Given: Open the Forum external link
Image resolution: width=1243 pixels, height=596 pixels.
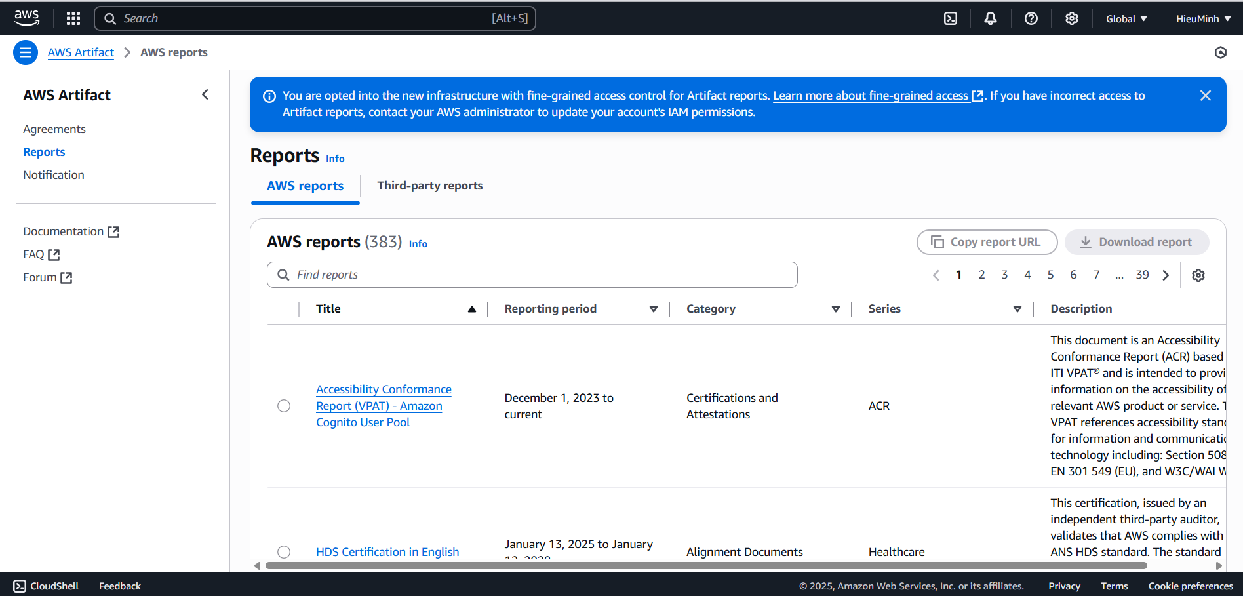Looking at the screenshot, I should coord(47,277).
